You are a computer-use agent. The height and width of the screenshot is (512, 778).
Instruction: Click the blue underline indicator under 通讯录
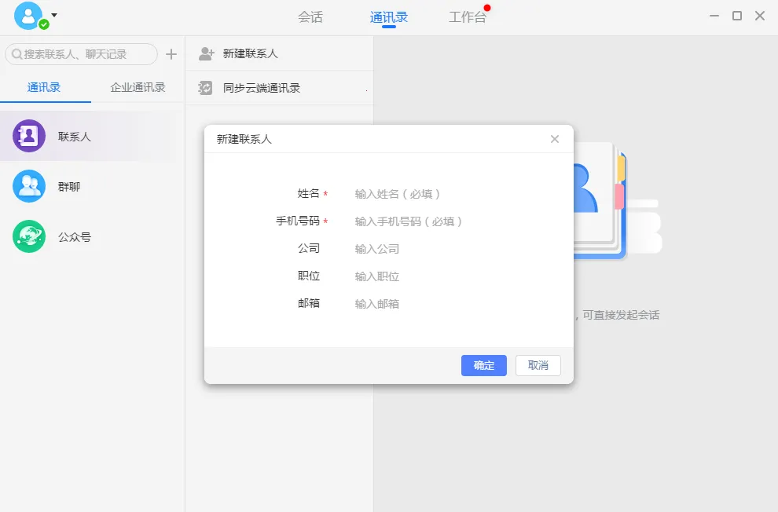click(x=391, y=27)
